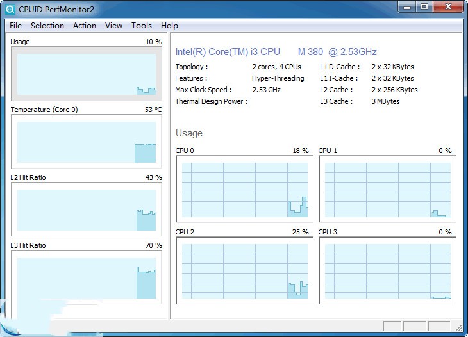Screen dimensions: 468x337
Task: Click the CPUID PerfMonitor2 title bar icon
Action: click(10, 9)
